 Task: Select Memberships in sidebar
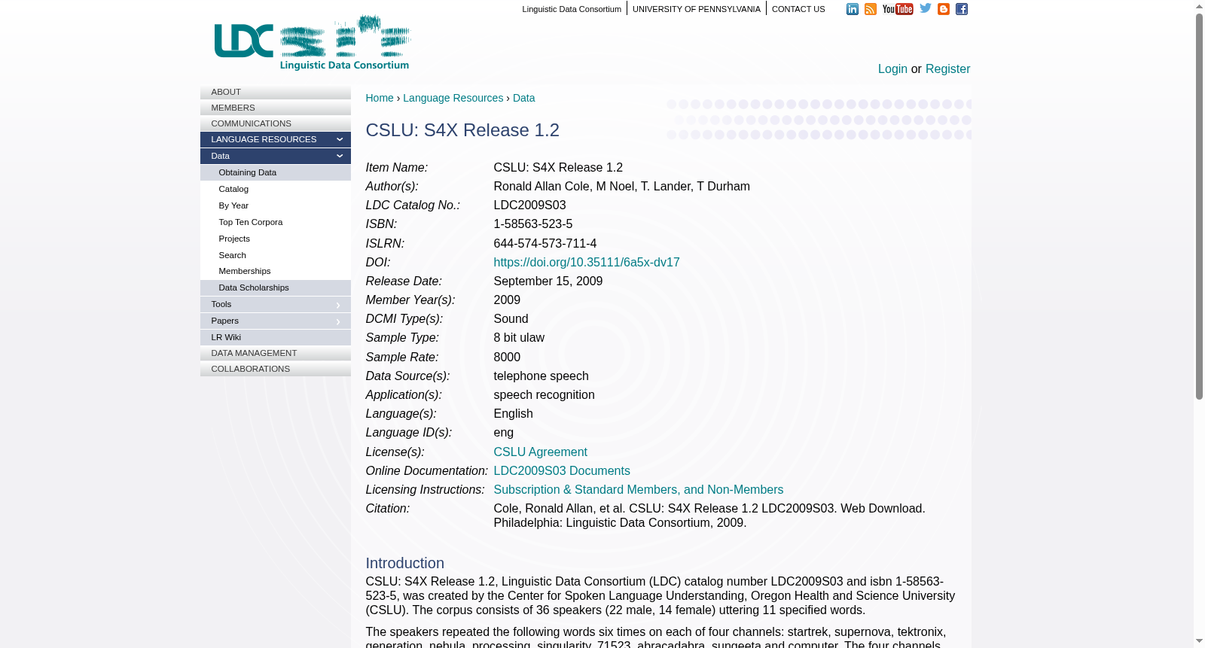[x=276, y=271]
